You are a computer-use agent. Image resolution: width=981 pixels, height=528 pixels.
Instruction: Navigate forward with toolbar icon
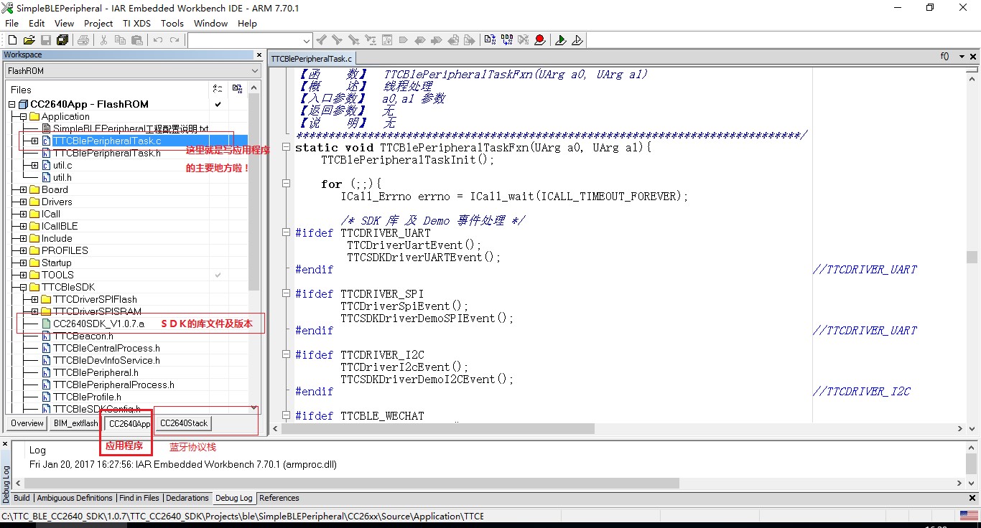(x=469, y=40)
